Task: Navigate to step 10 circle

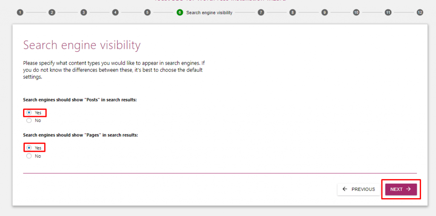Action: click(356, 12)
